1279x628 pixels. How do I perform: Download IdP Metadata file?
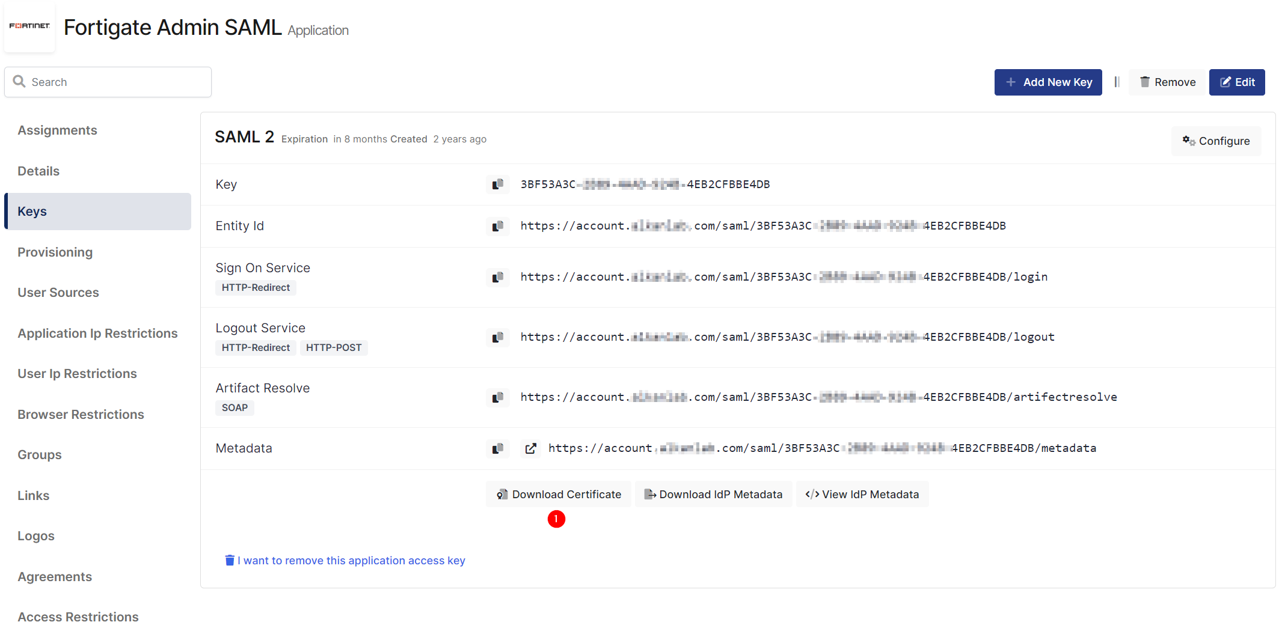(713, 495)
